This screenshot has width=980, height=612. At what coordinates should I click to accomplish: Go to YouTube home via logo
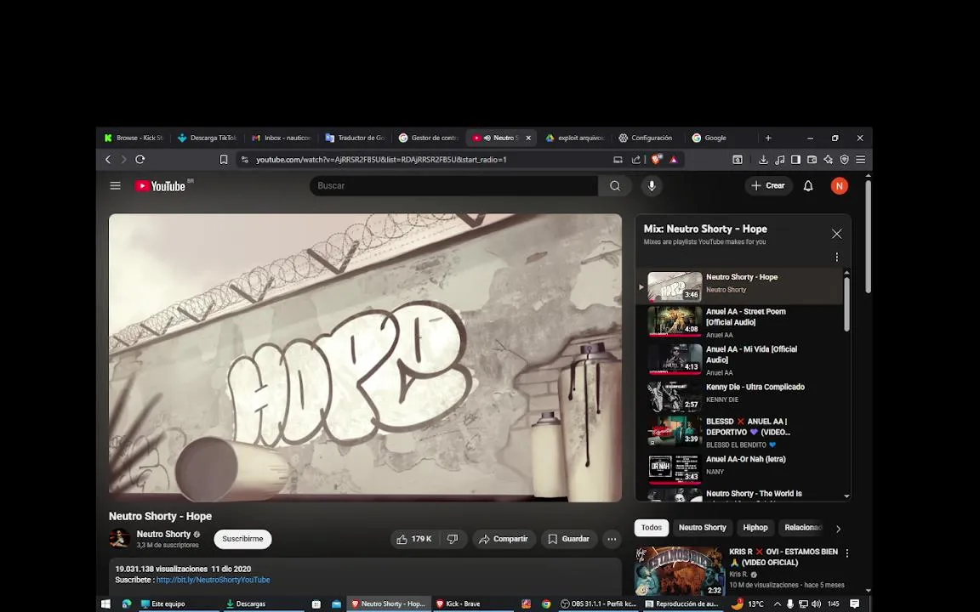161,186
